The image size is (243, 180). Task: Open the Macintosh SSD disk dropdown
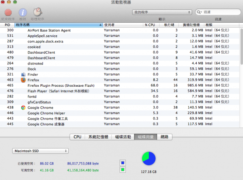click(40, 151)
